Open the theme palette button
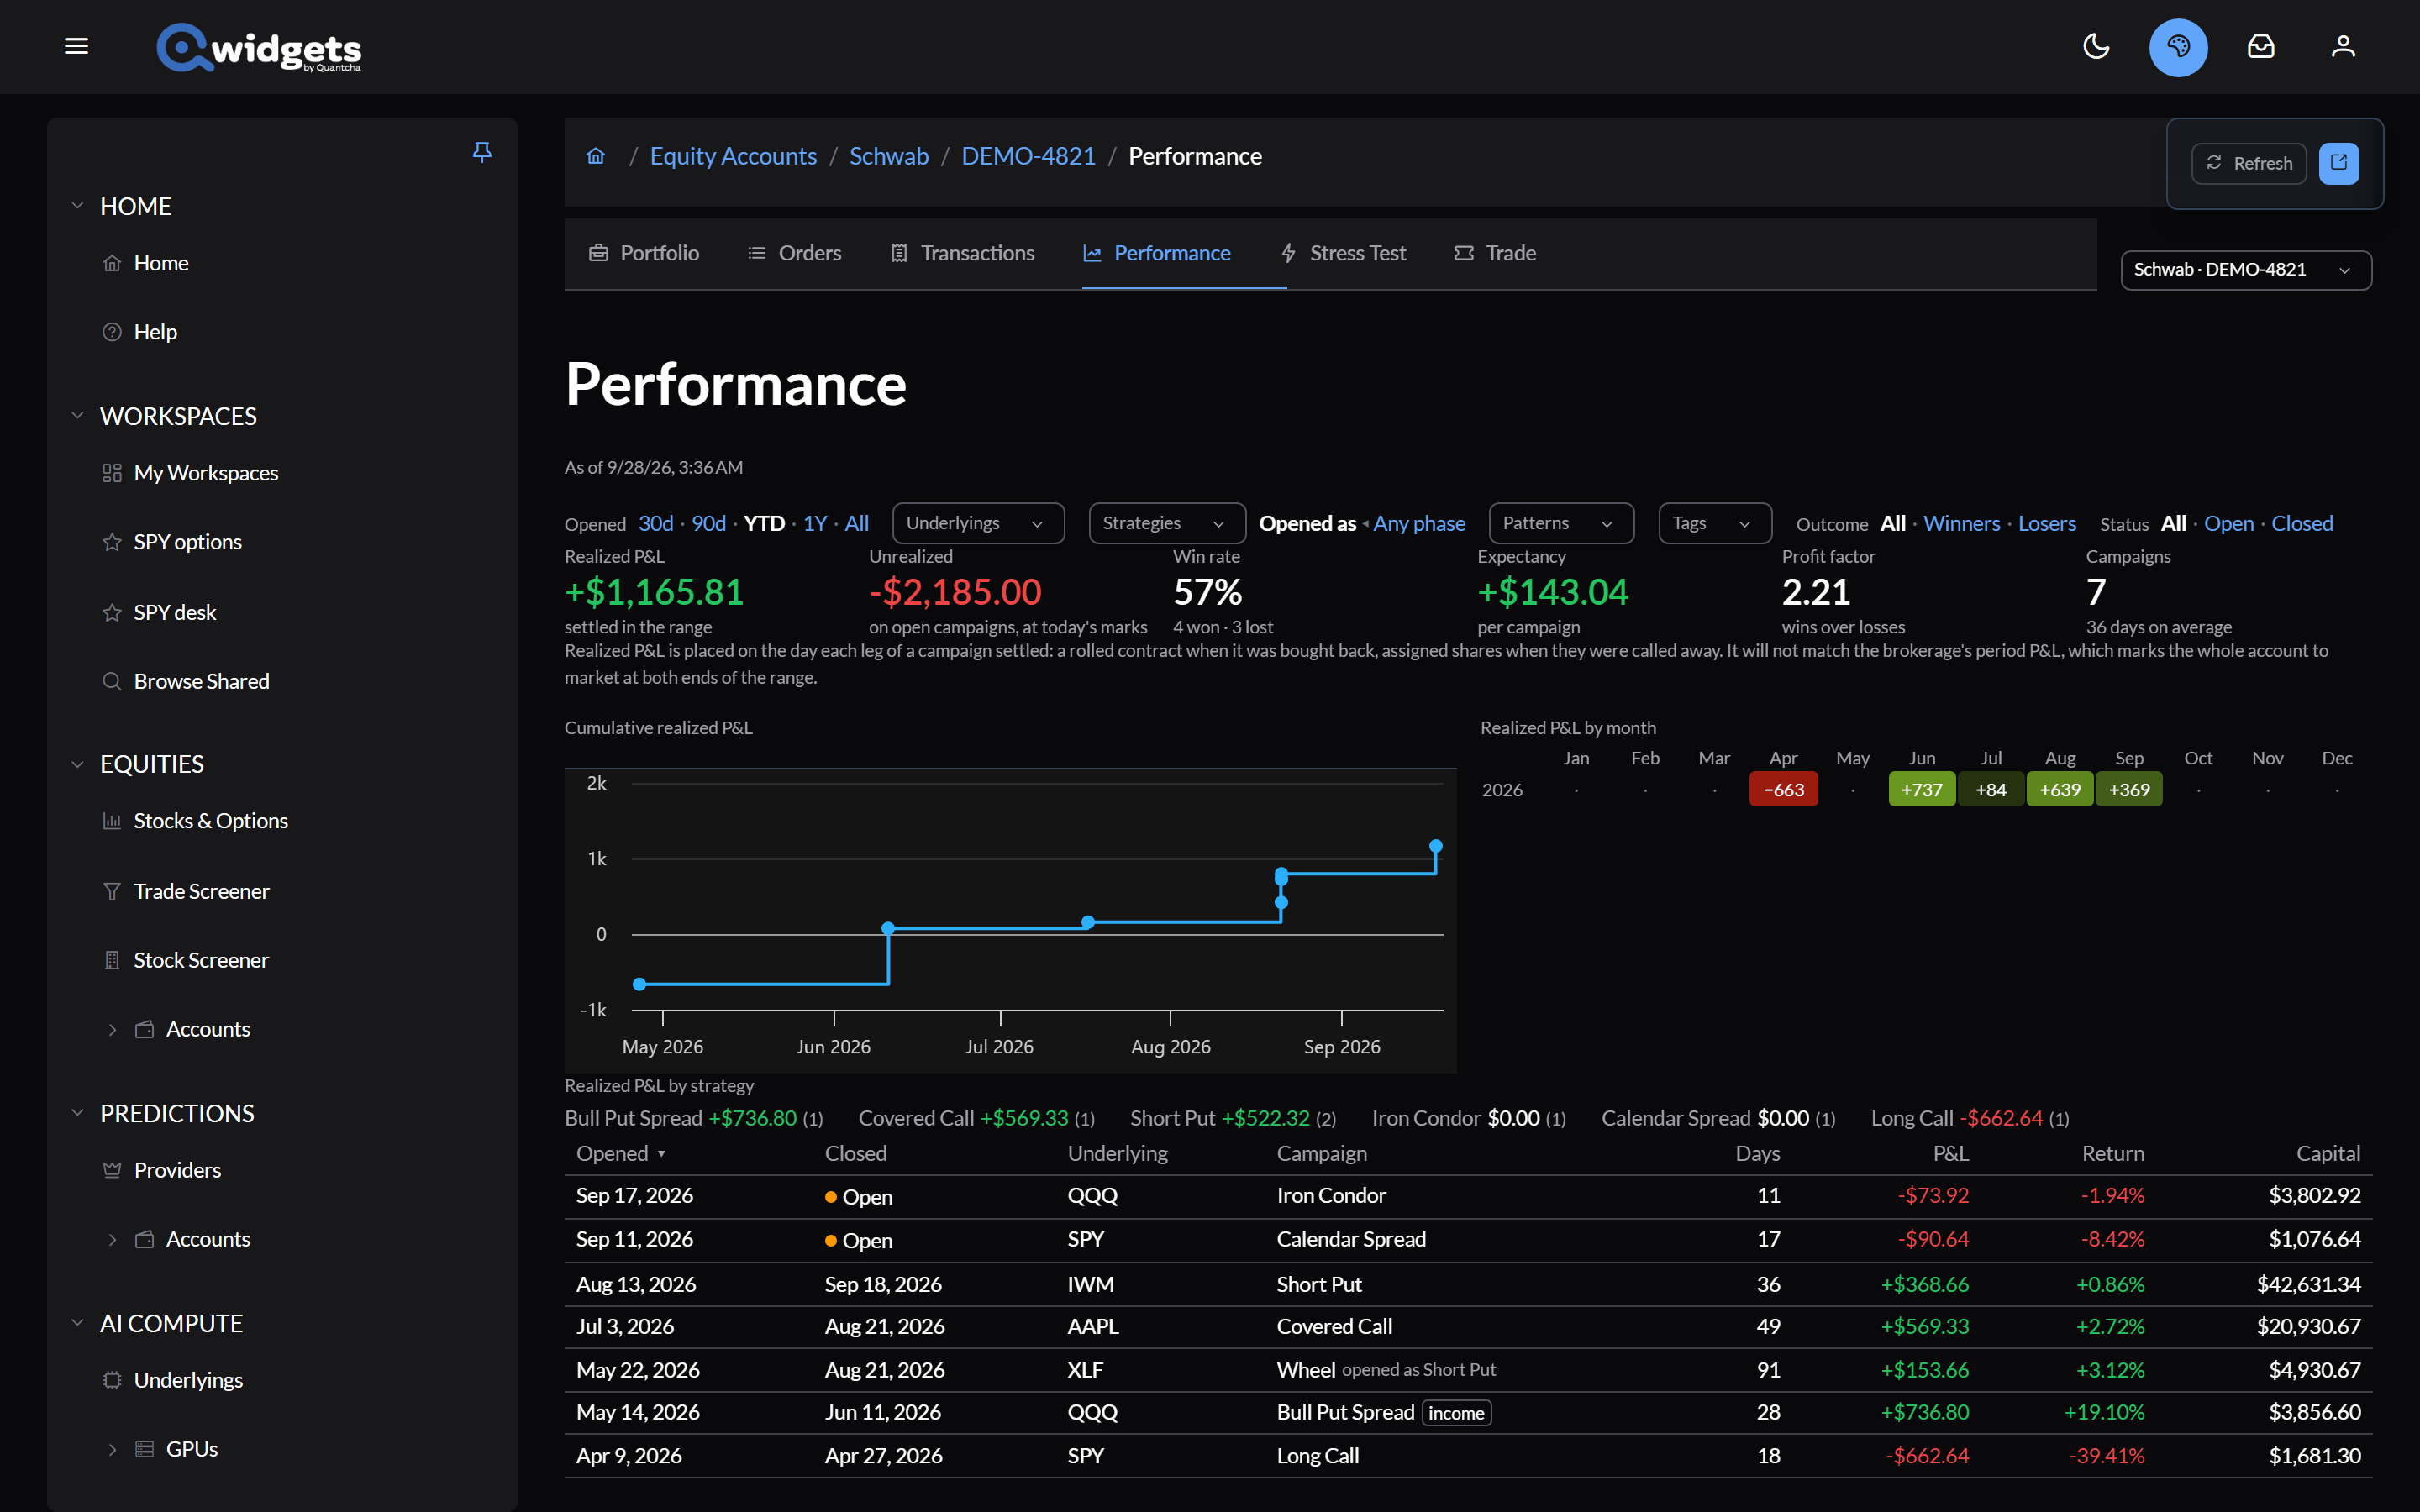This screenshot has height=1512, width=2420. (2178, 47)
